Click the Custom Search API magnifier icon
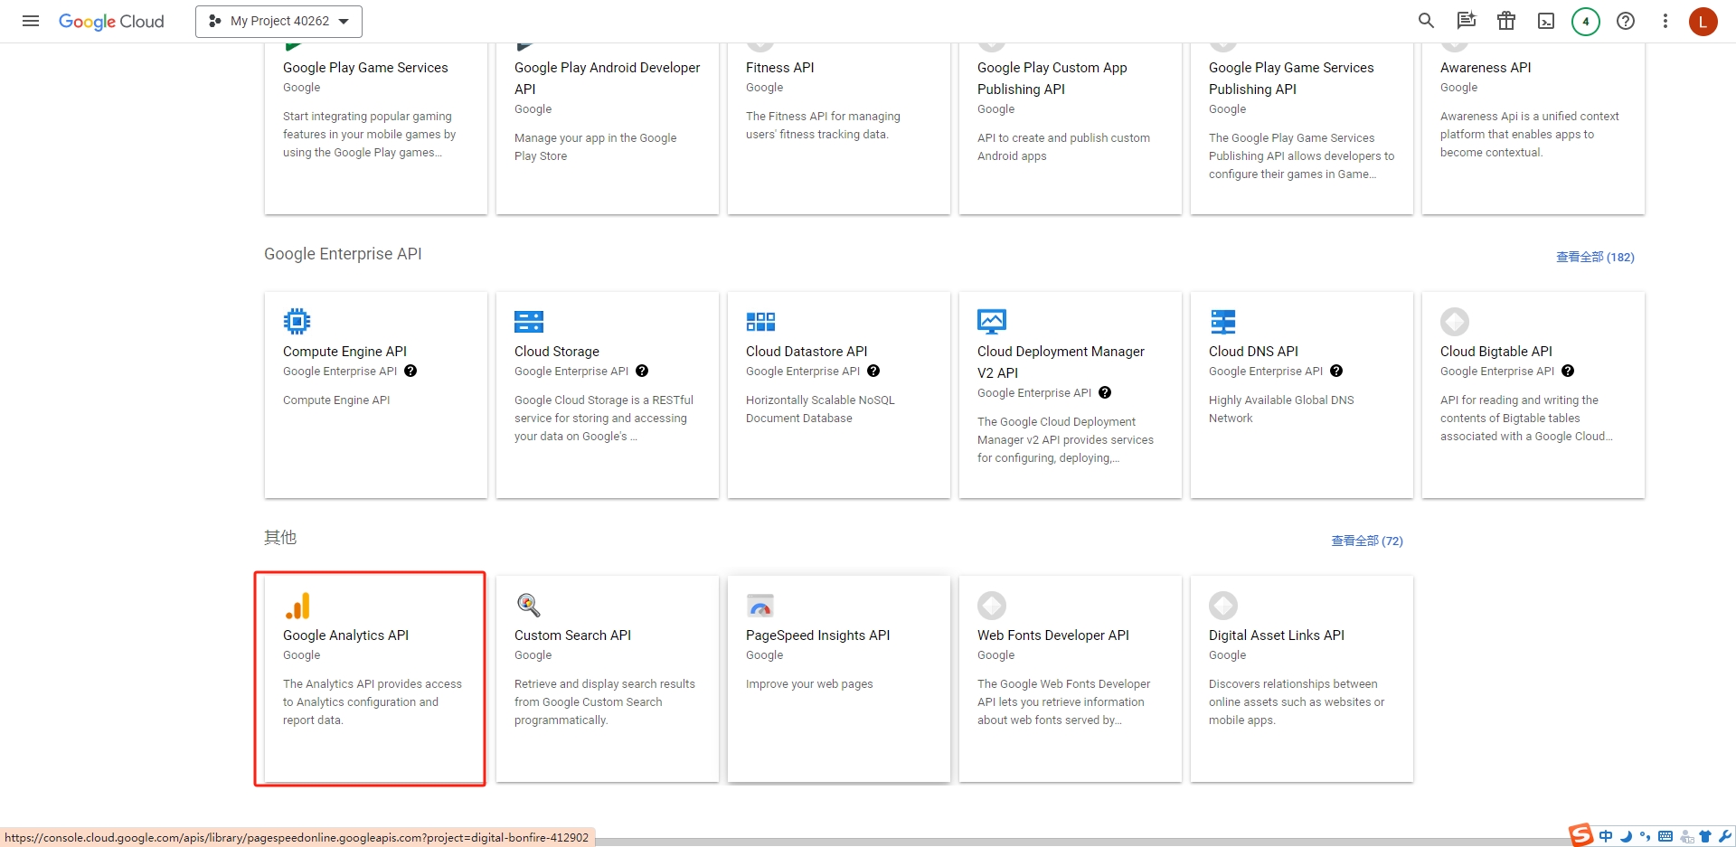 pos(528,605)
